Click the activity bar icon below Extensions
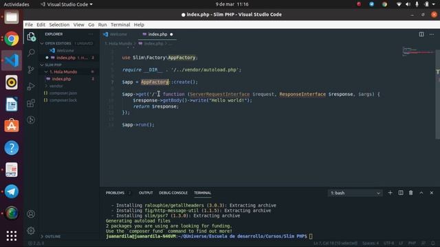The width and height of the screenshot is (440, 247). click(31, 120)
